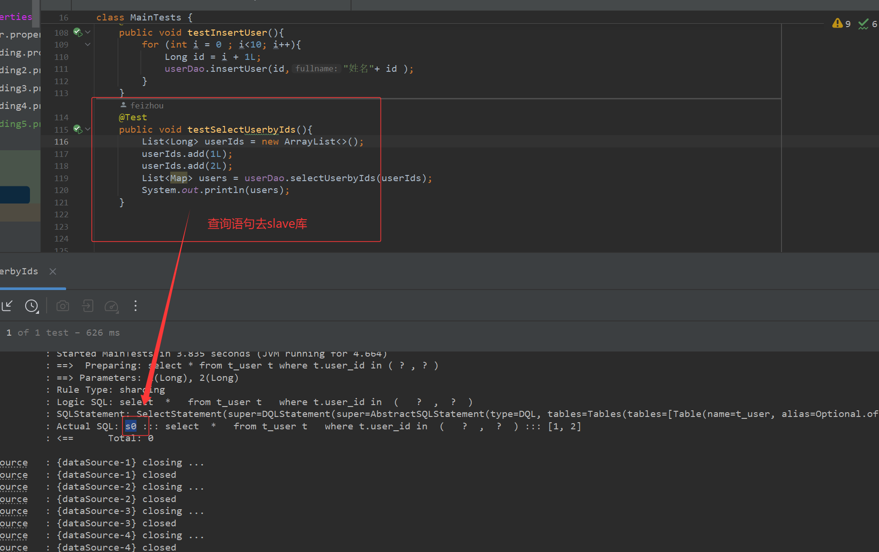Screen dimensions: 879x552
Task: Select ding2.p file in project tree
Action: [20, 70]
